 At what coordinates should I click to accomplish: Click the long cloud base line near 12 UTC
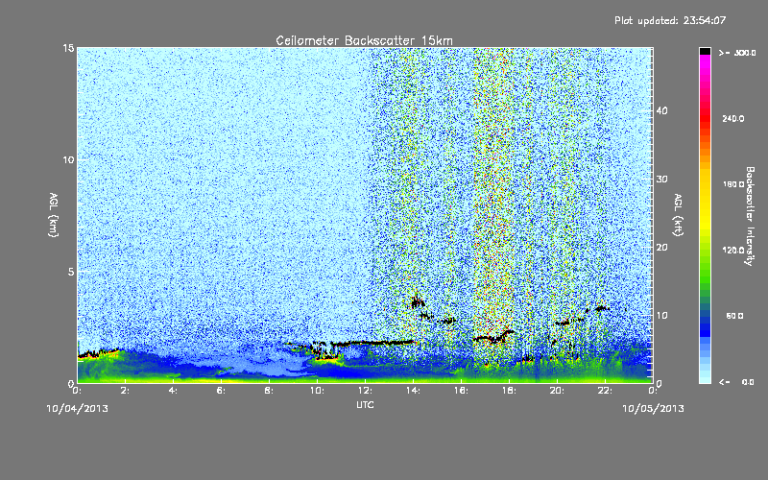373,343
